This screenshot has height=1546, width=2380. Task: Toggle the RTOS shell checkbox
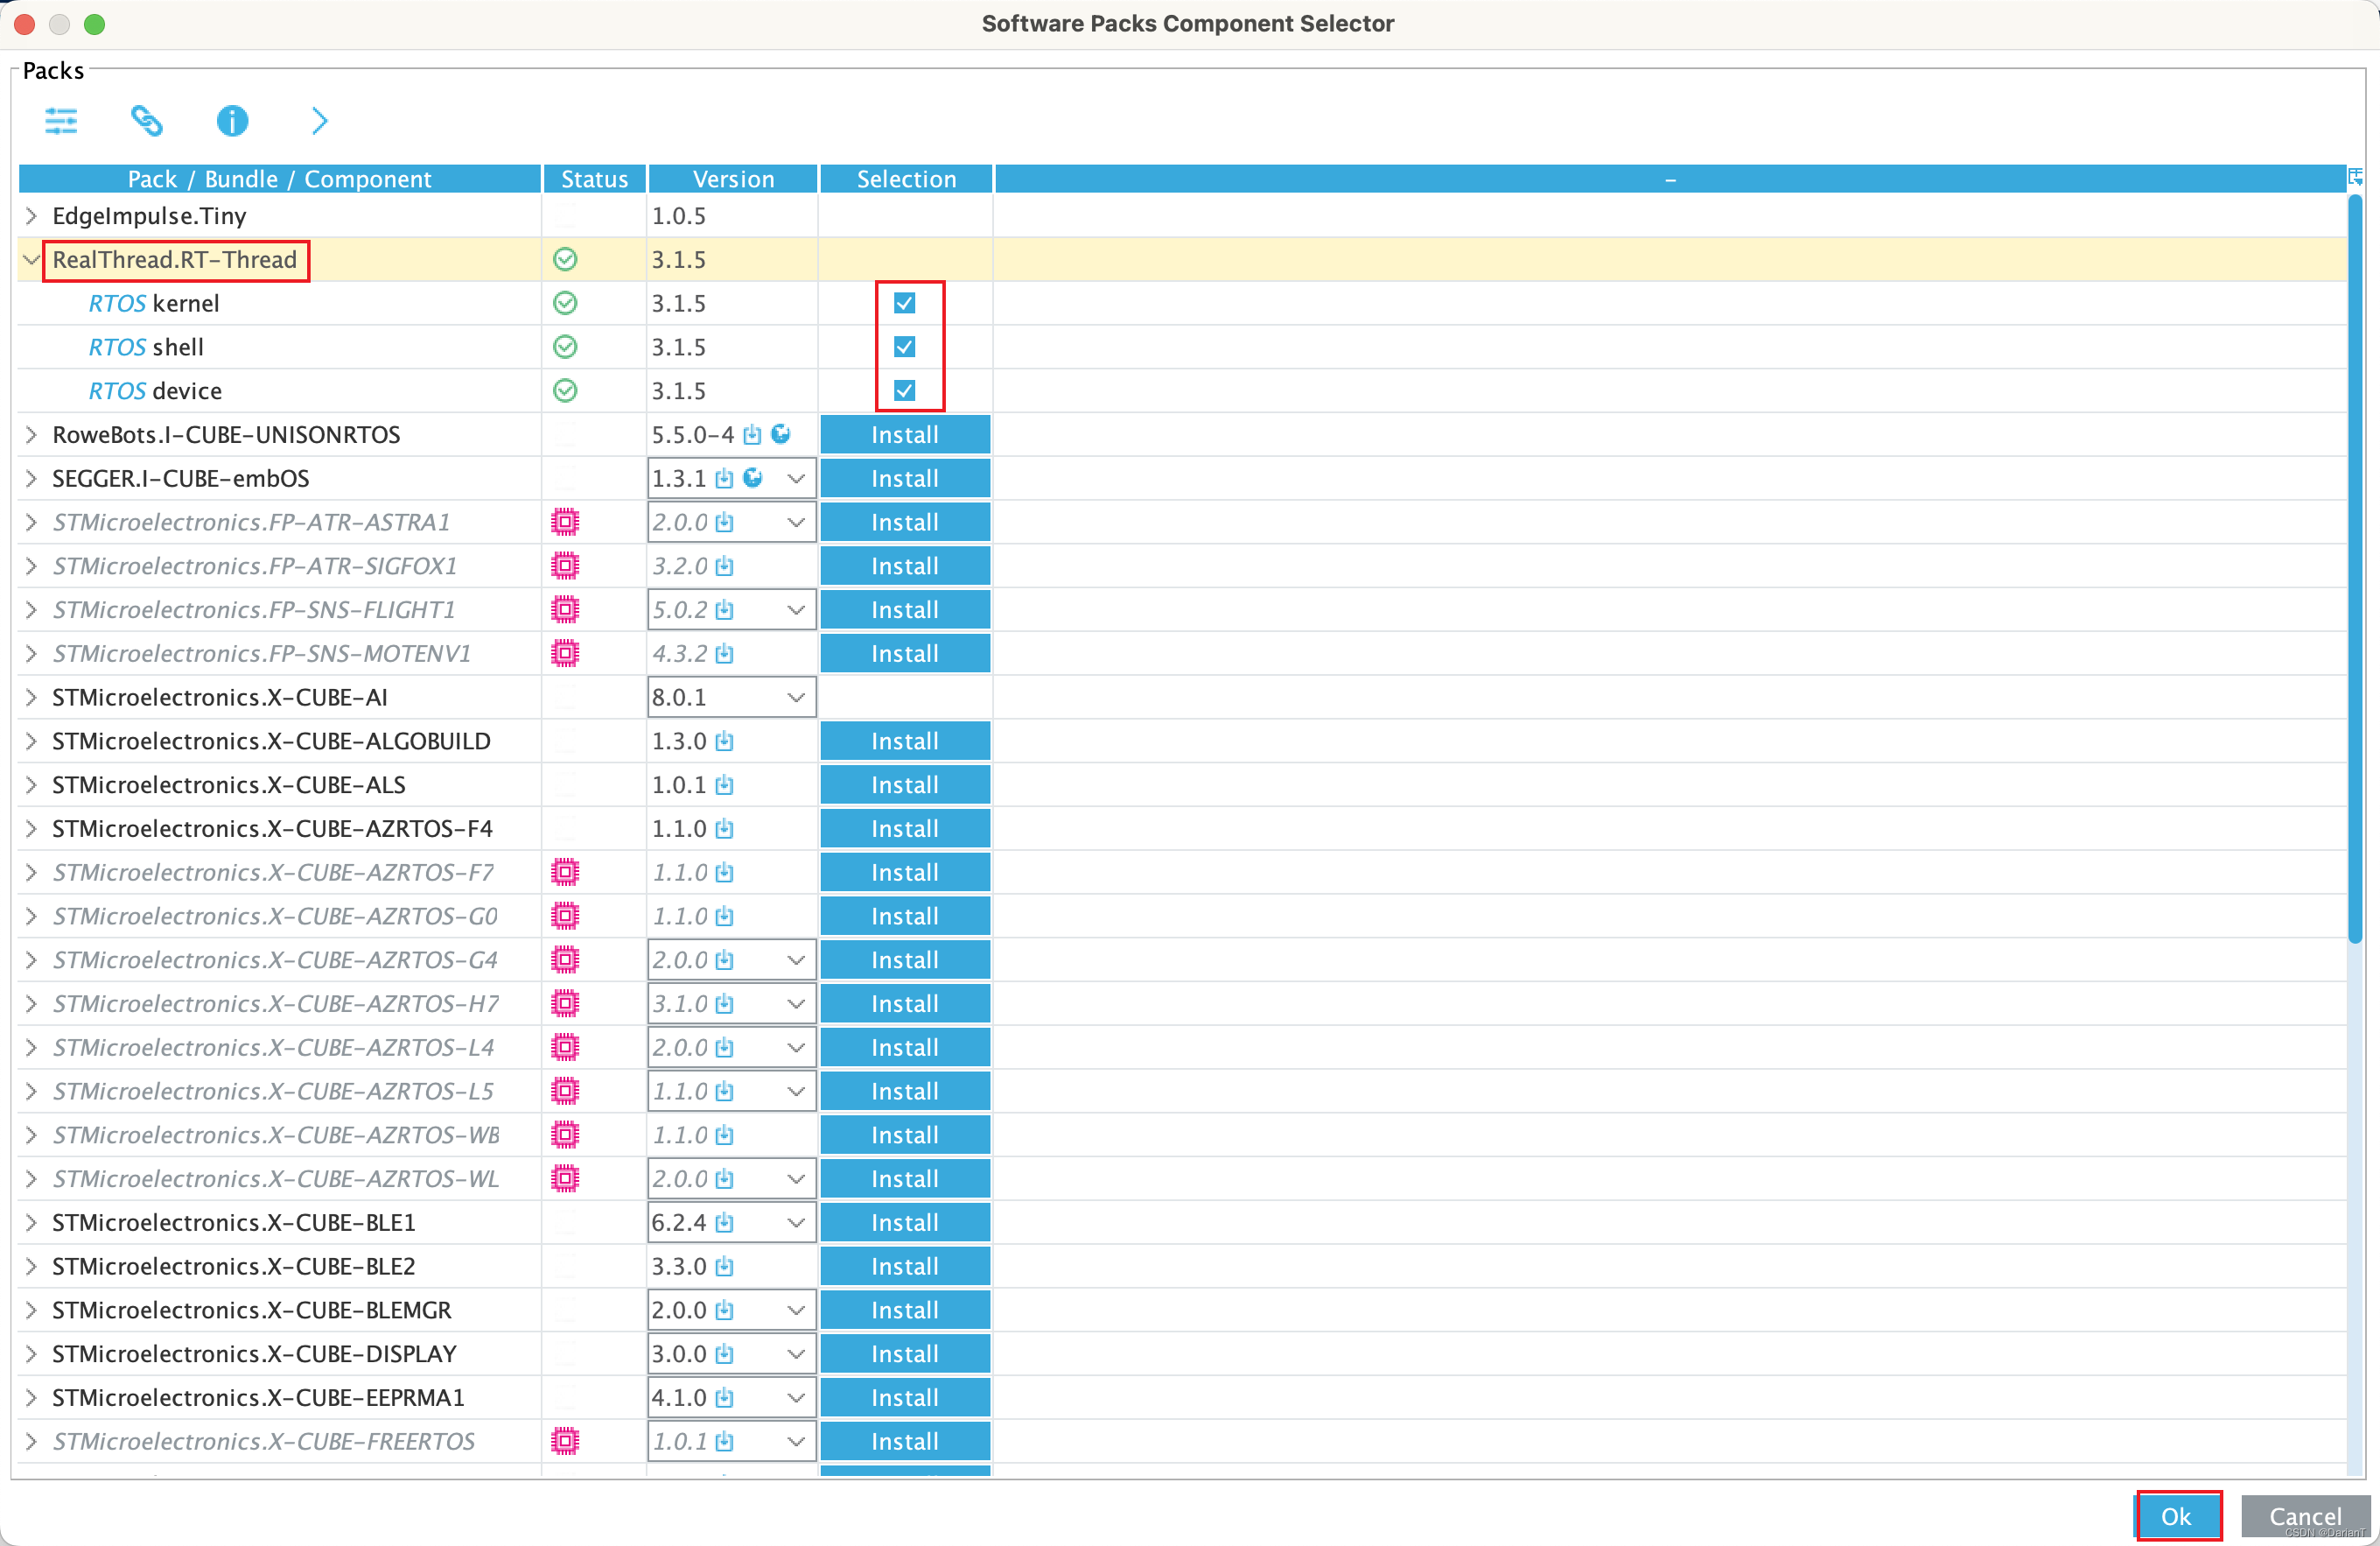[x=904, y=348]
